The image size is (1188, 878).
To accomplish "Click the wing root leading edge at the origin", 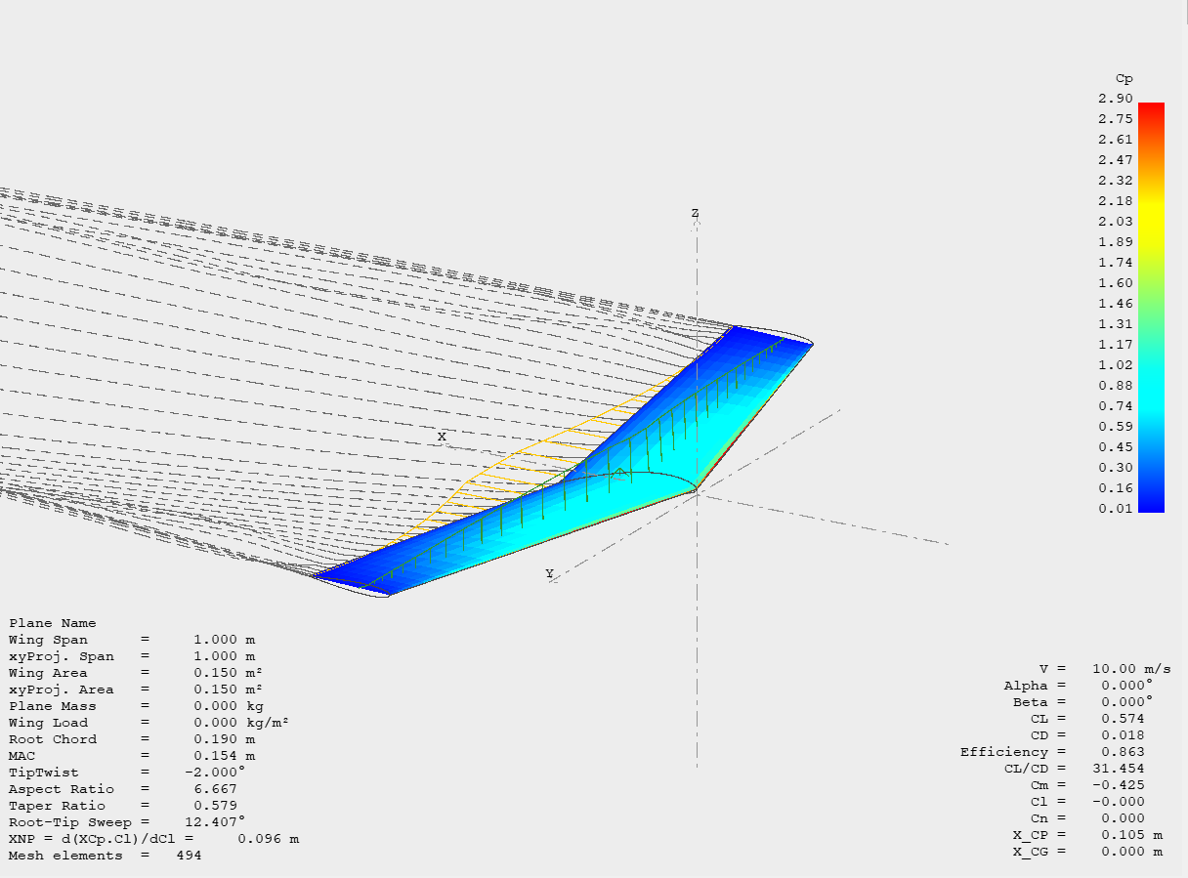I will pyautogui.click(x=696, y=491).
